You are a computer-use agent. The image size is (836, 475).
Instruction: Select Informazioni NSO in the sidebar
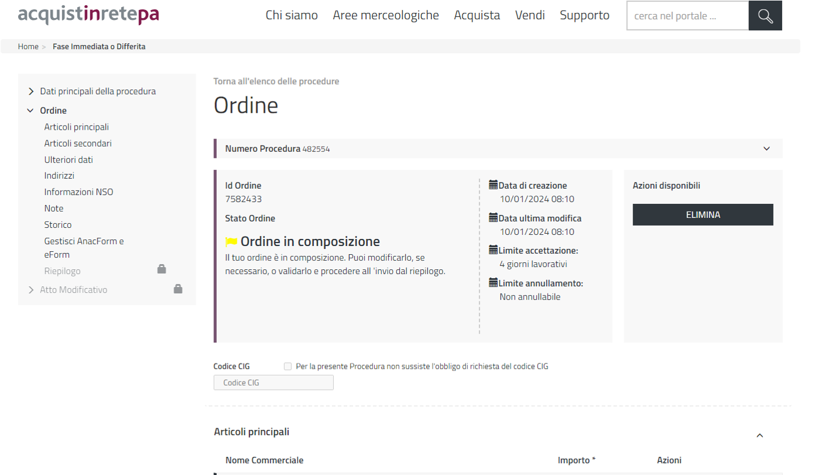[78, 192]
